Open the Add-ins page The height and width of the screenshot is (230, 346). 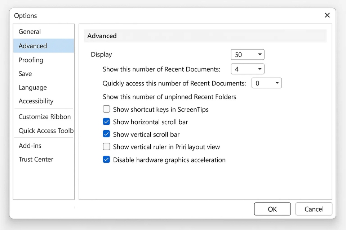tap(30, 146)
